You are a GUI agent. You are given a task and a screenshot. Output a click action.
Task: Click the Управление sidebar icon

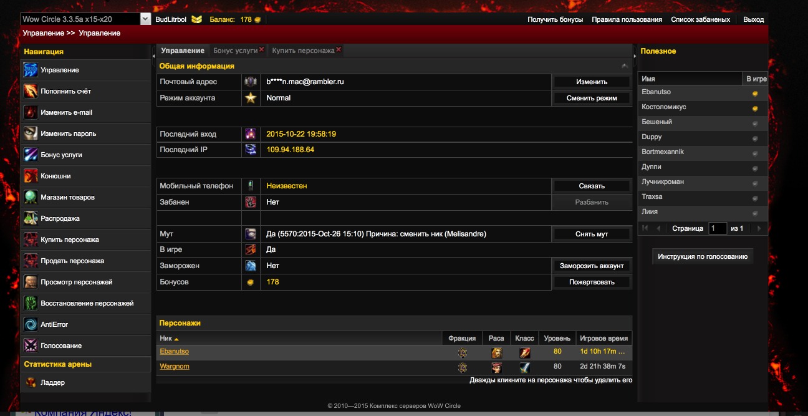(31, 70)
